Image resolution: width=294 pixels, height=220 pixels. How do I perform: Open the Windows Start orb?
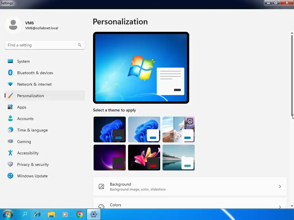8,214
